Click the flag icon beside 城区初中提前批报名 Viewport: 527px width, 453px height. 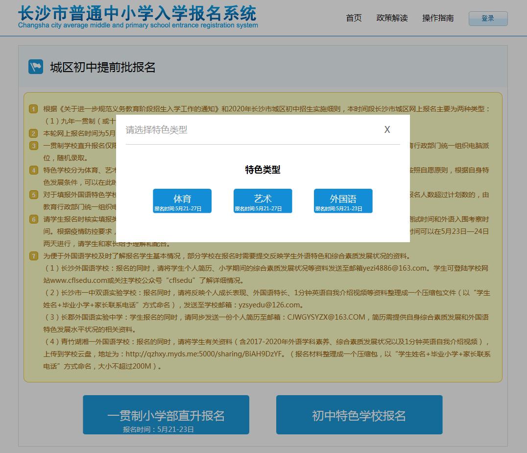(x=36, y=66)
